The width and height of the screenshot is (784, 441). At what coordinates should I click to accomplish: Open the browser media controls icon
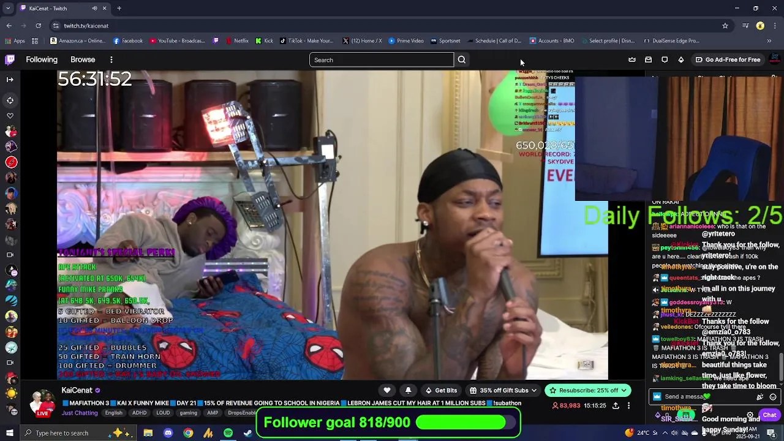pos(745,26)
